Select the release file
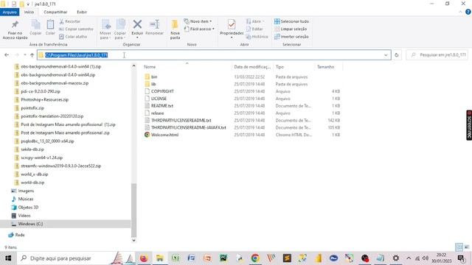The height and width of the screenshot is (265, 472). (x=157, y=113)
